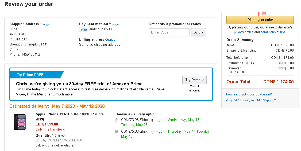This screenshot has height=151, width=301.
Task: Click the iPhone 11 product thumbnail
Action: 20,122
